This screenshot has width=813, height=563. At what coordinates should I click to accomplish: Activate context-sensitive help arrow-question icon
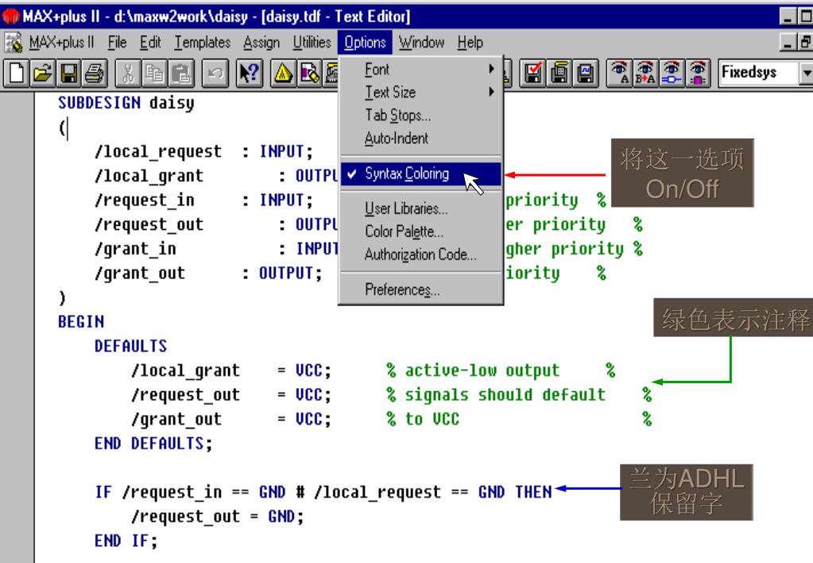(x=250, y=72)
